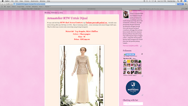188x106 pixels.
Task: Open Top Sites grid icon
Action: [5, 6]
